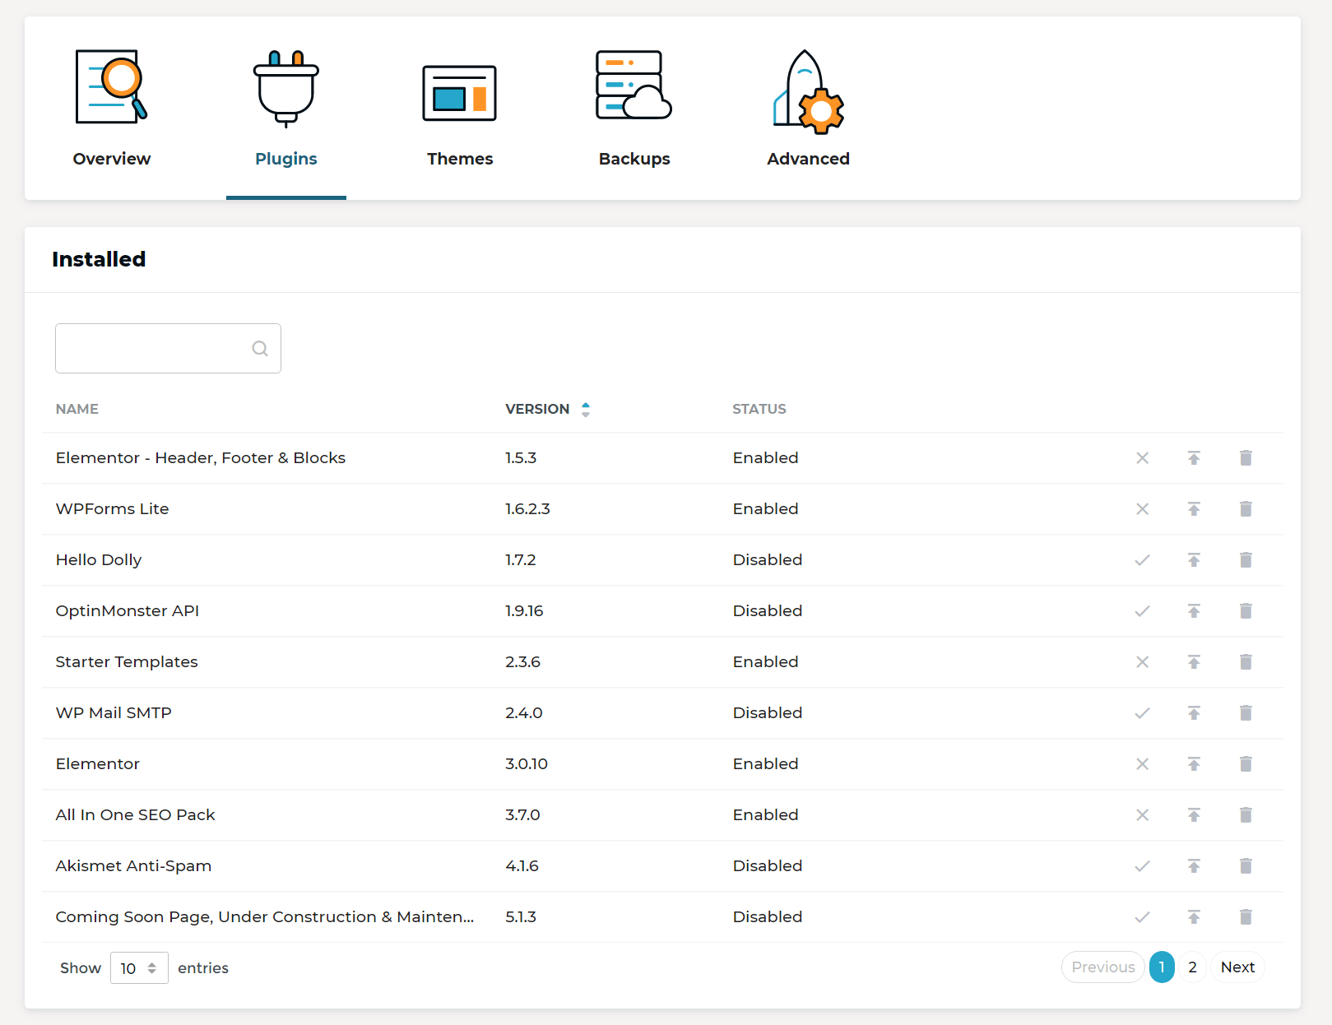Click the WPForms Lite plugin name
Viewport: 1332px width, 1025px height.
[112, 509]
